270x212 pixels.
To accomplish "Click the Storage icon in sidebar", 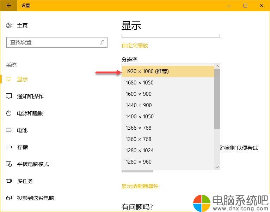I will click(x=9, y=147).
